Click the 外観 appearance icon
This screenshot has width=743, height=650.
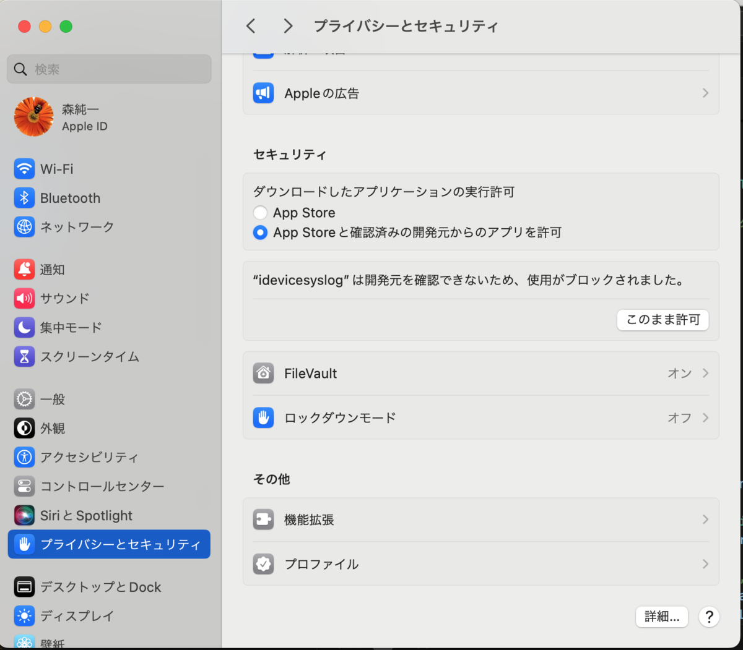click(x=24, y=429)
